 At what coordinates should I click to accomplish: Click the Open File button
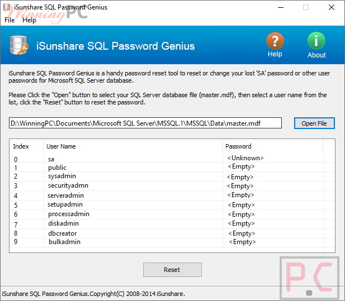[x=314, y=123]
